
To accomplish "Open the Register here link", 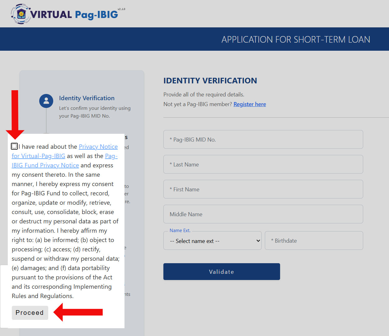I will point(250,104).
